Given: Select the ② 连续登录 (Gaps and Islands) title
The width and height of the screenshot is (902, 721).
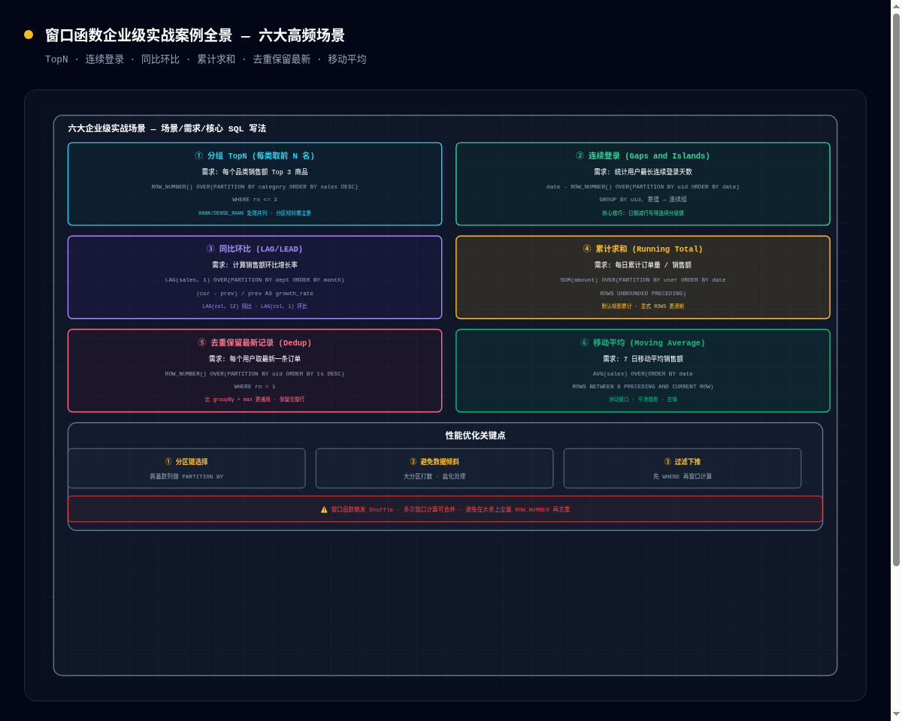Looking at the screenshot, I should click(643, 156).
